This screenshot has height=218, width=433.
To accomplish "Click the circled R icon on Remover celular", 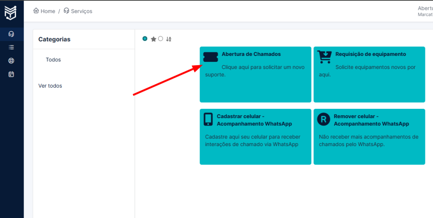I will [323, 119].
